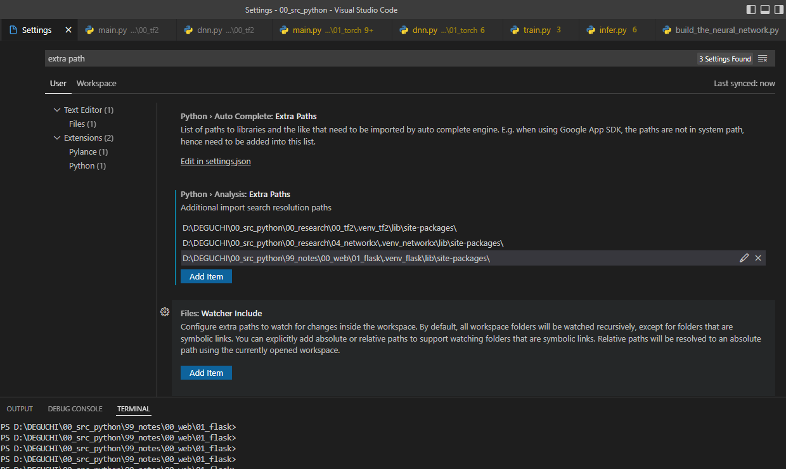The height and width of the screenshot is (469, 786).
Task: Toggle panel layout icon
Action: 765,10
